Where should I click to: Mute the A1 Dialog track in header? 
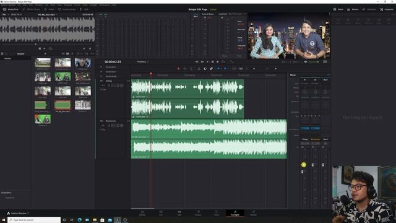coord(122,85)
